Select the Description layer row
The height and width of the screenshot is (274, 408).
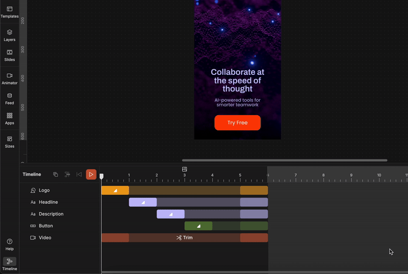pyautogui.click(x=51, y=214)
